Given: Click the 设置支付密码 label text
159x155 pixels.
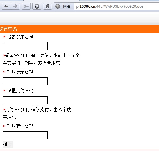Looking at the screenshot, I should click(21, 90).
